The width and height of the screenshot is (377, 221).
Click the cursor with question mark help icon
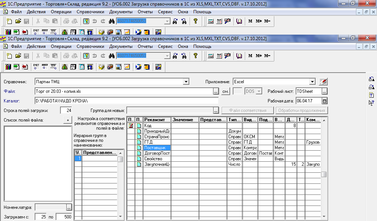click(371, 103)
